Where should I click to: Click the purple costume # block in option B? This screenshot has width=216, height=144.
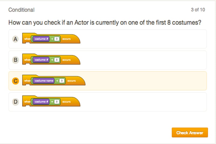point(41,60)
